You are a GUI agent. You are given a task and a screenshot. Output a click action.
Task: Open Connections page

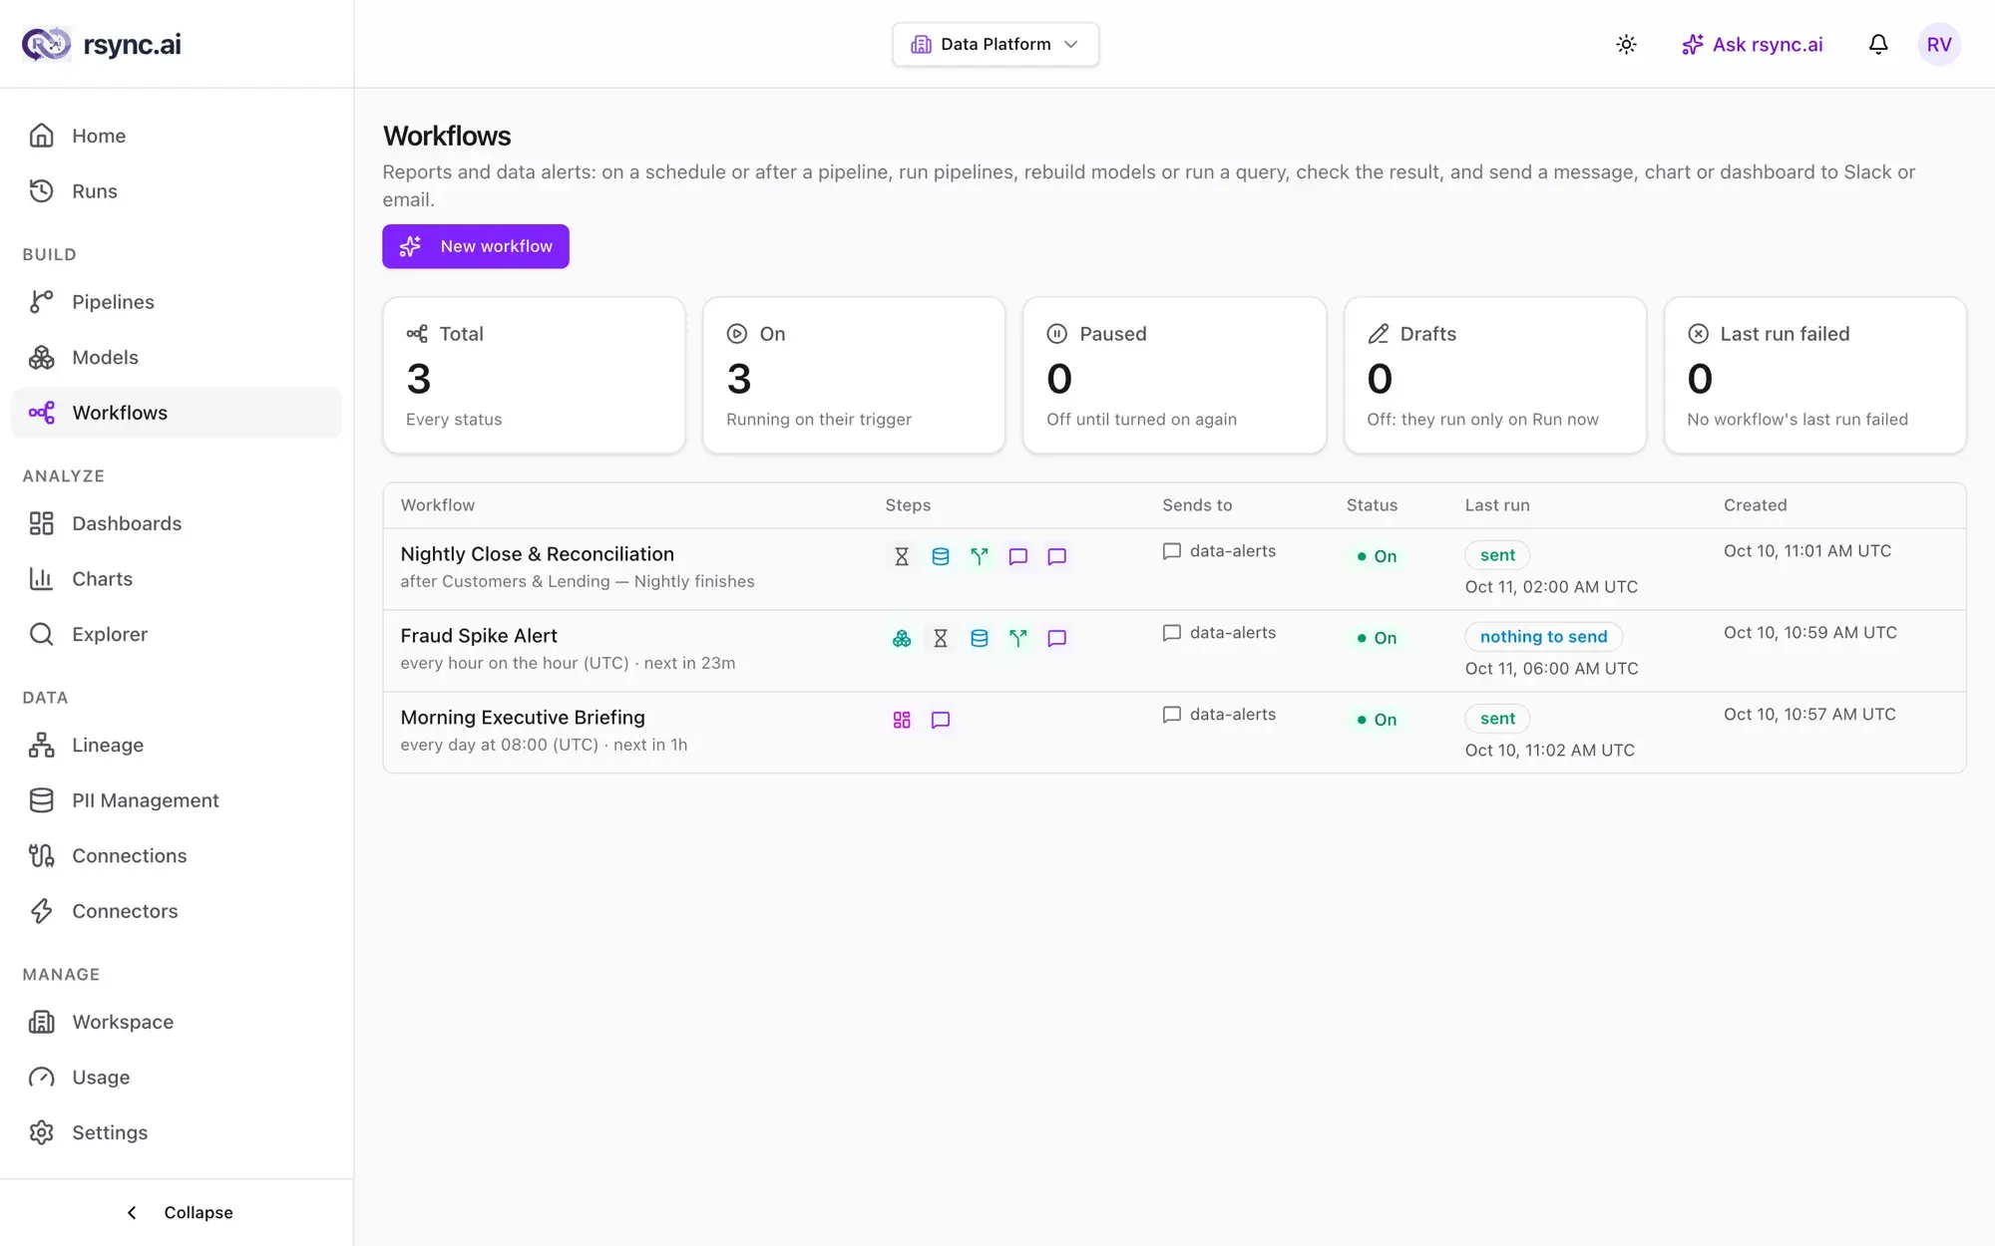click(177, 855)
